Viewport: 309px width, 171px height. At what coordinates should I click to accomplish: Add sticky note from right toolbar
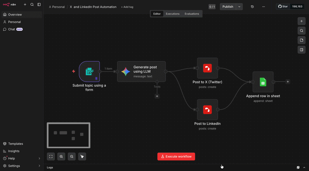pyautogui.click(x=302, y=40)
